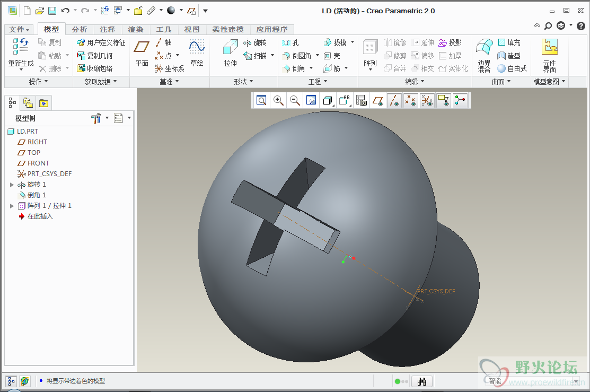Select the Shell (壳) tool

(332, 56)
